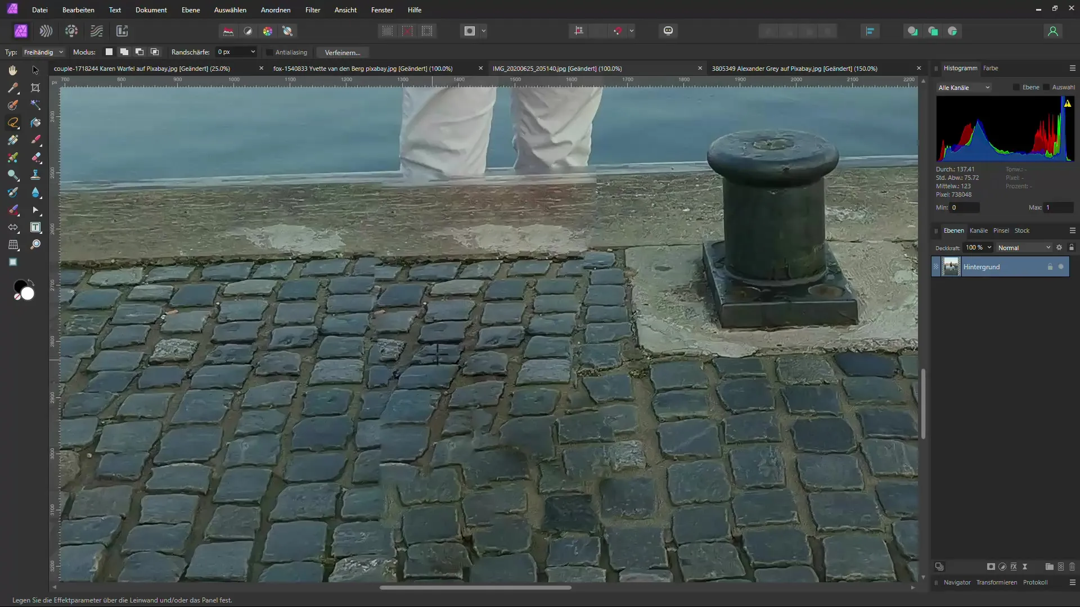Open Typ Freihändig dropdown
The image size is (1080, 607).
44,52
